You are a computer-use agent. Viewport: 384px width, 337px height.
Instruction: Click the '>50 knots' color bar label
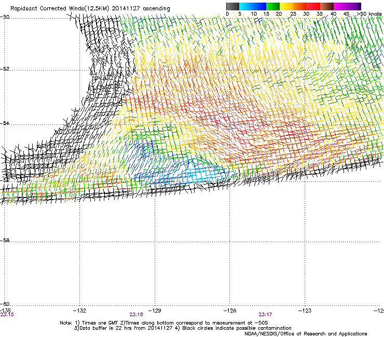[369, 14]
